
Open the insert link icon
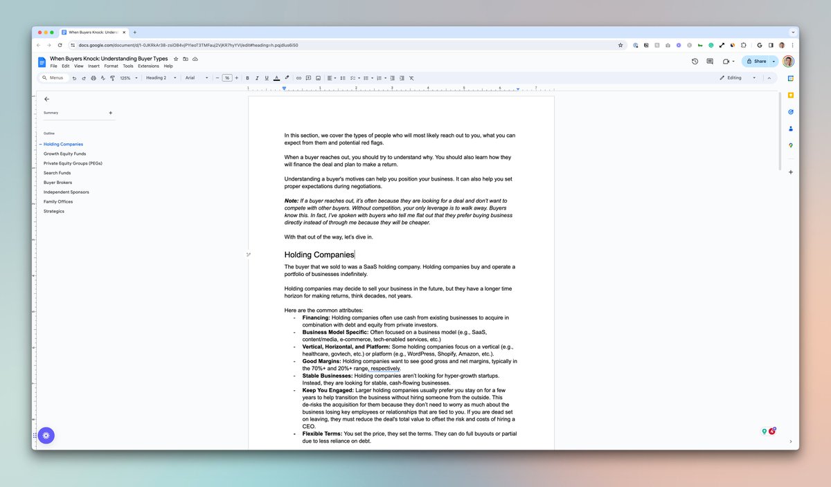pyautogui.click(x=298, y=77)
